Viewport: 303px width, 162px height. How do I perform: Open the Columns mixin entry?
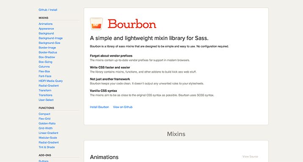tap(44, 67)
